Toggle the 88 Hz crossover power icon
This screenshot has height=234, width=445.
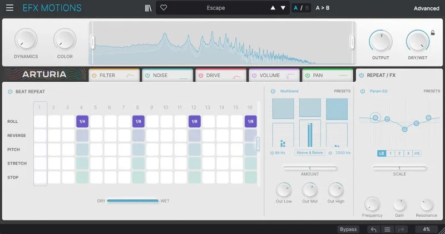(272, 153)
